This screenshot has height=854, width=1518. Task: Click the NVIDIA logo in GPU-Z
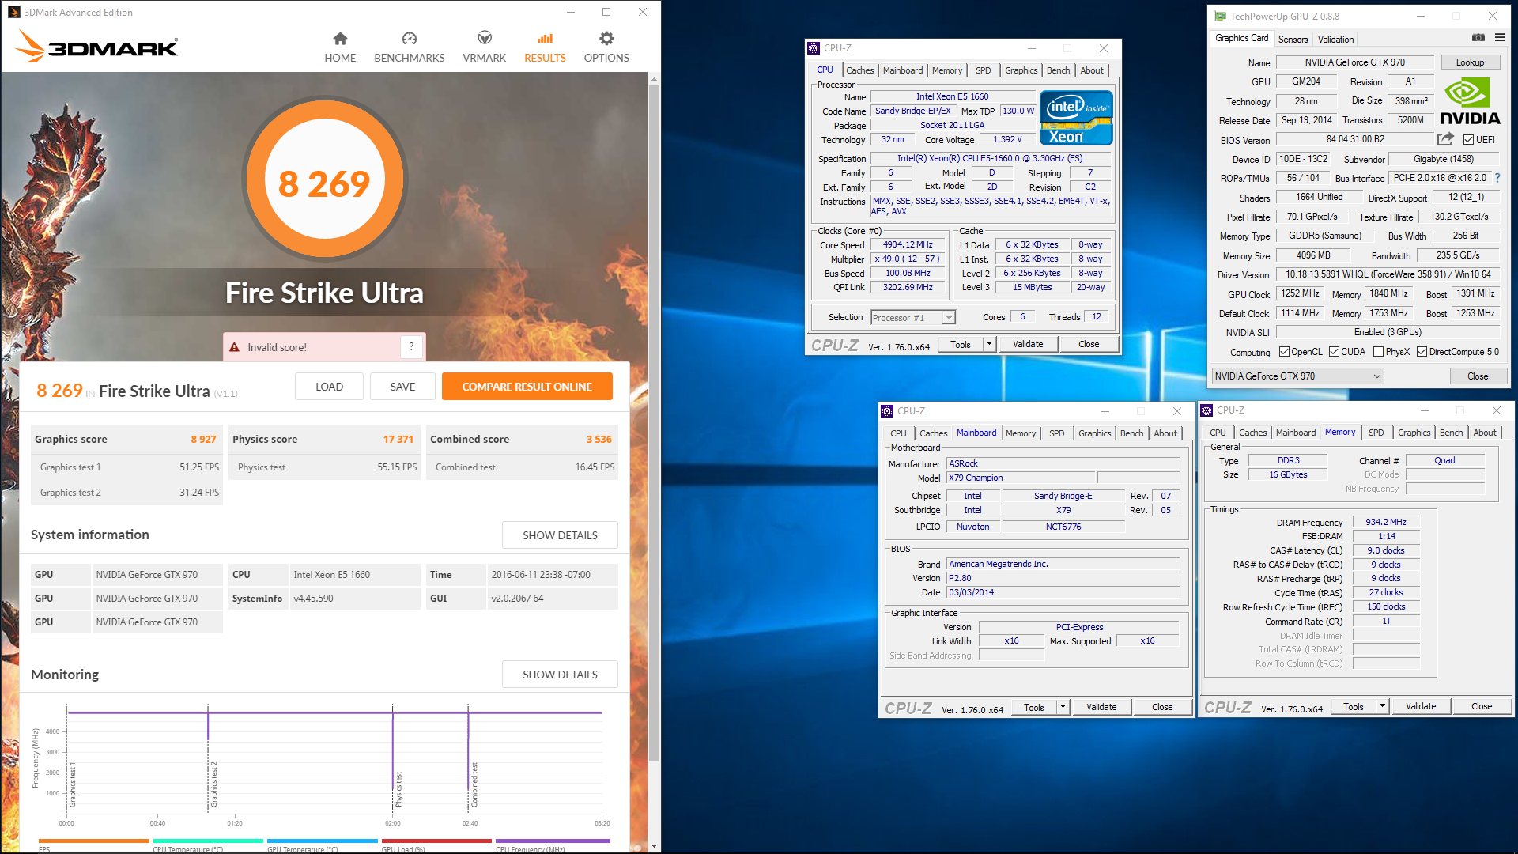point(1470,101)
